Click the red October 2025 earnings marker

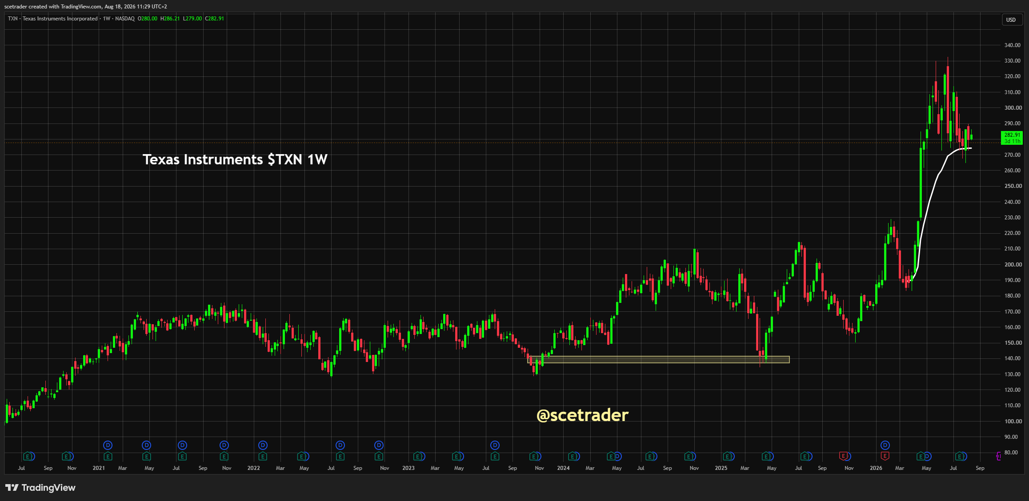pyautogui.click(x=843, y=456)
